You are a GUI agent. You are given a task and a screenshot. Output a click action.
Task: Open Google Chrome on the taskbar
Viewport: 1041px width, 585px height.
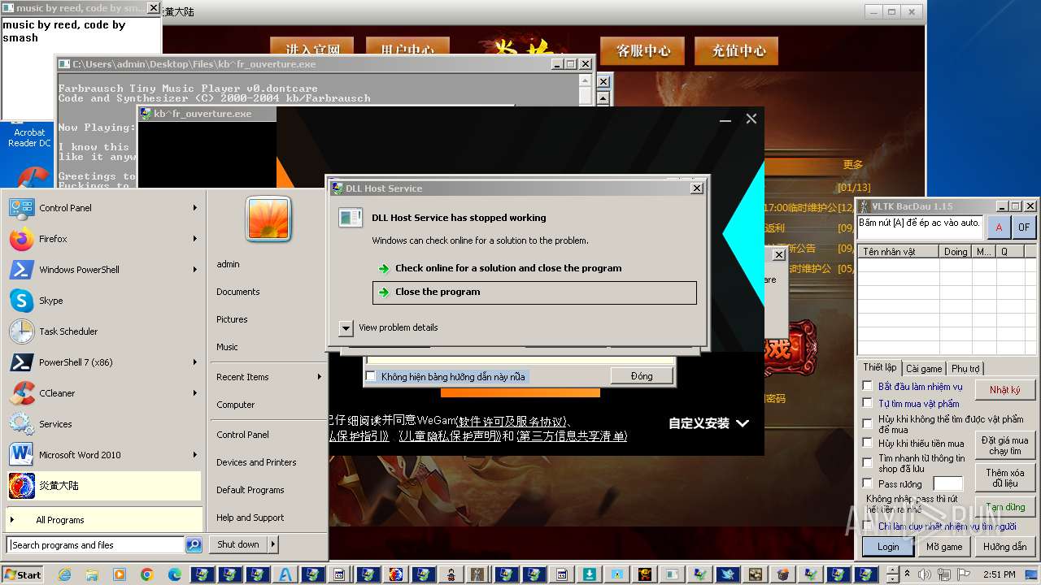tap(147, 574)
